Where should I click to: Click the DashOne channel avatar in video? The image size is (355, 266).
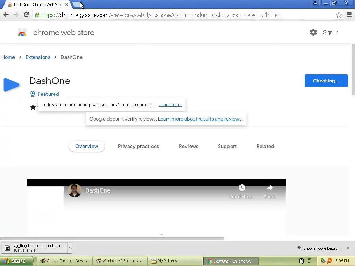pos(75,190)
